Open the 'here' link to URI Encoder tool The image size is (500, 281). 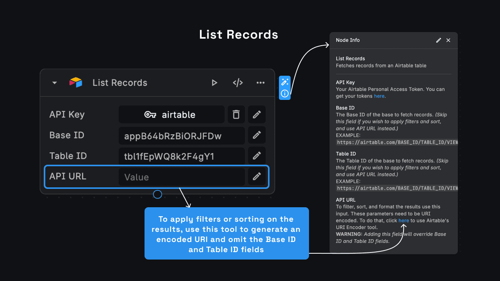point(404,221)
